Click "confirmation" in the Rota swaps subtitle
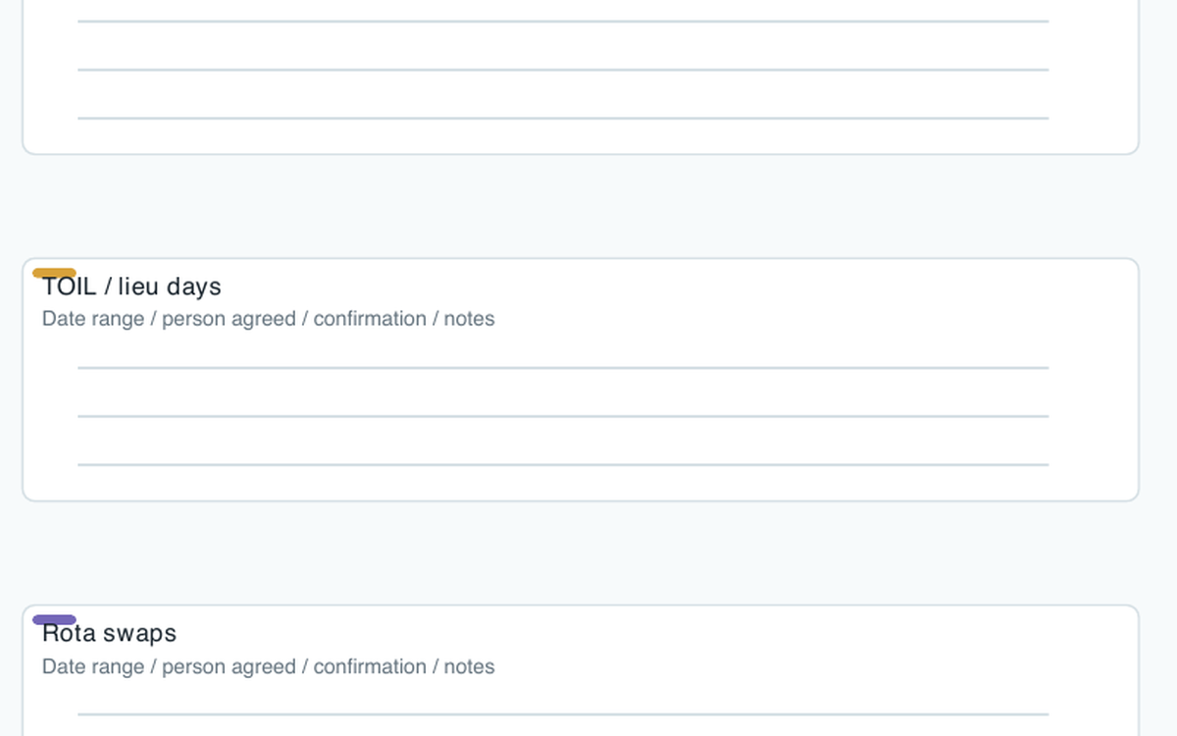Viewport: 1177px width, 736px height. tap(370, 666)
